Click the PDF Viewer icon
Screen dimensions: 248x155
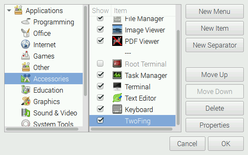point(117,41)
